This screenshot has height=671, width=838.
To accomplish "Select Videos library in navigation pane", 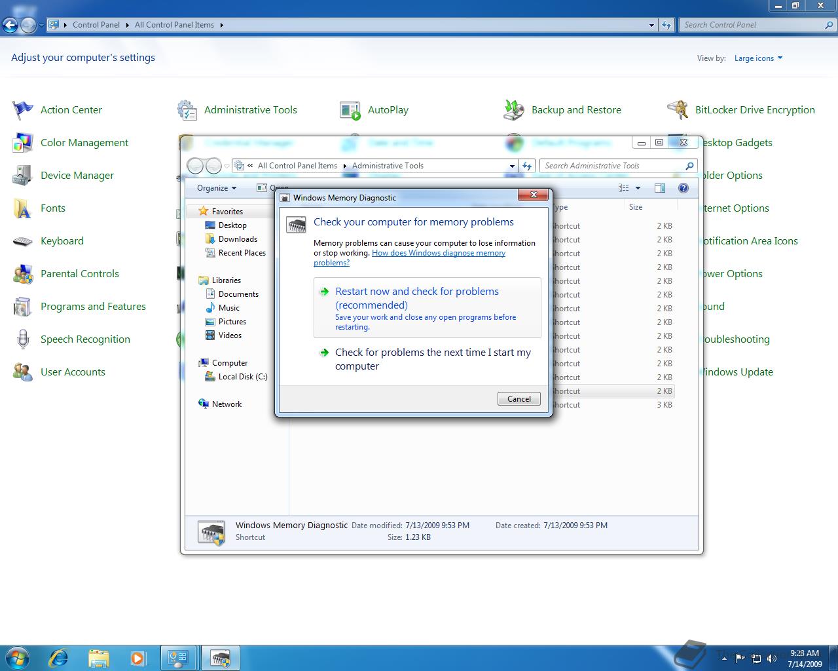I will [230, 335].
